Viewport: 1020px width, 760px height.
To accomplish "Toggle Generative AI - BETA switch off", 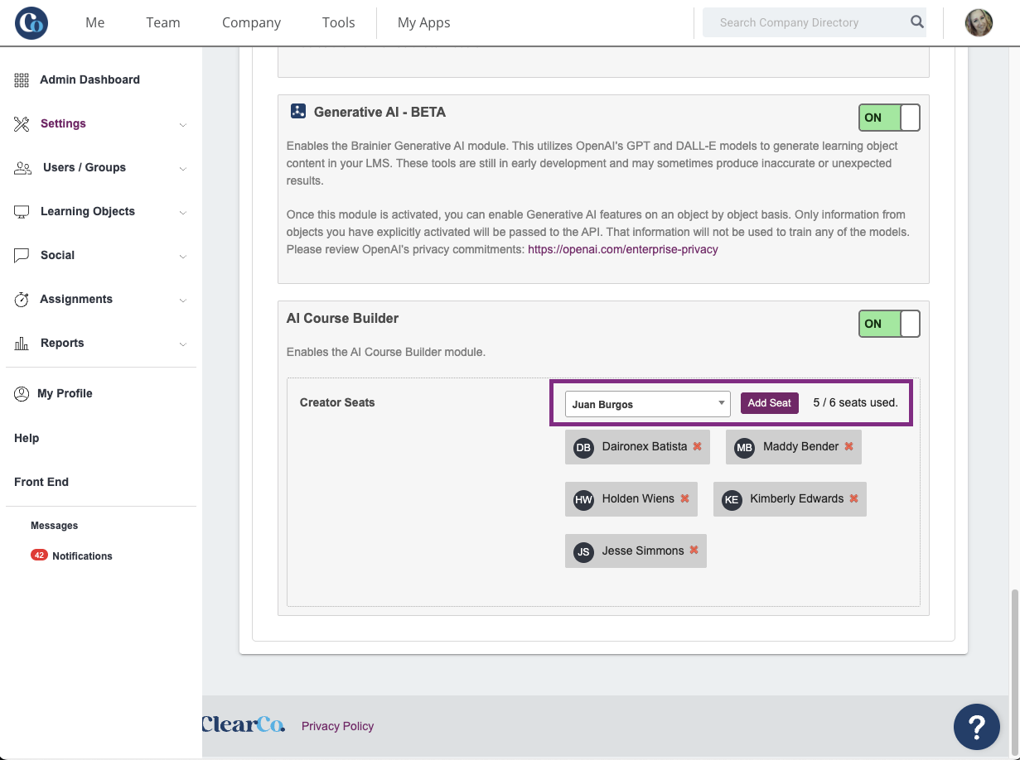I will [889, 118].
